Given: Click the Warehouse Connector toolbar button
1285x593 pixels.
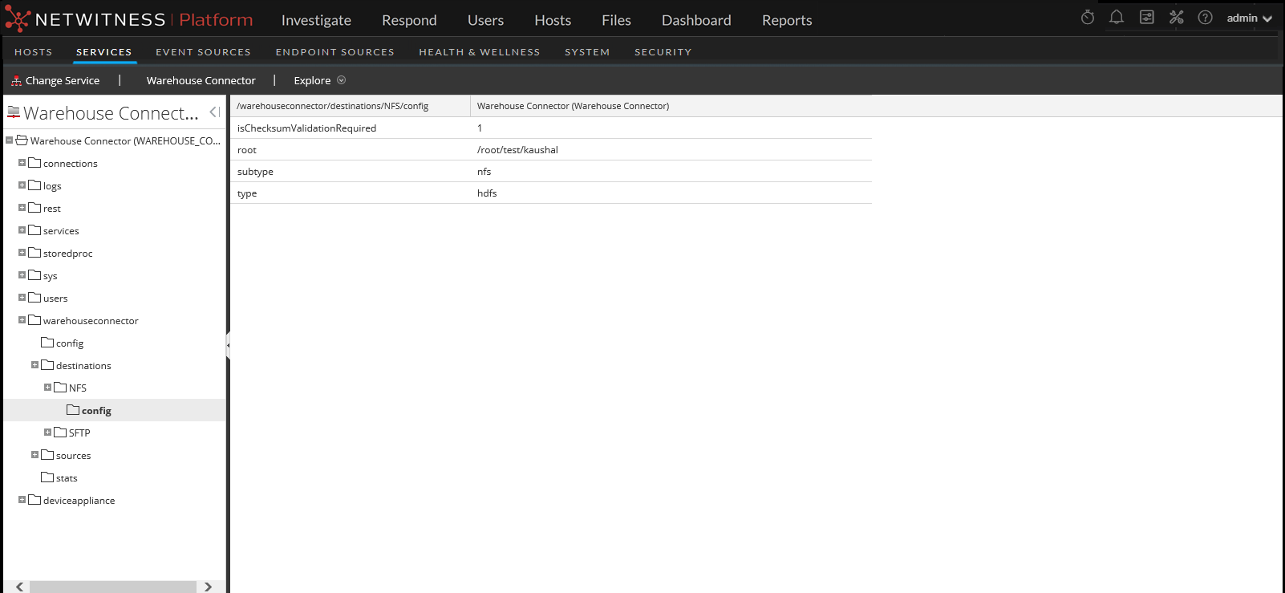Looking at the screenshot, I should tap(201, 80).
